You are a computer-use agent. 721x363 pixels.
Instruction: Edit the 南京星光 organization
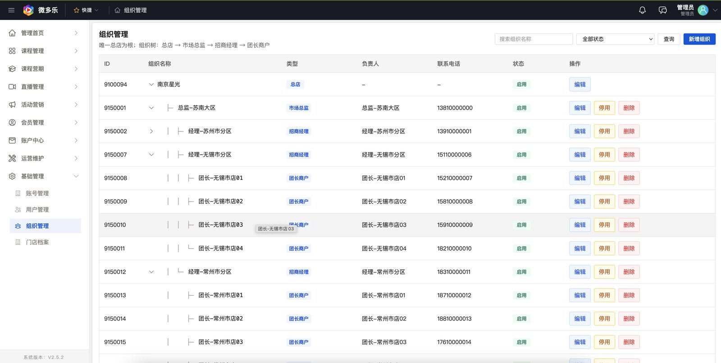580,84
